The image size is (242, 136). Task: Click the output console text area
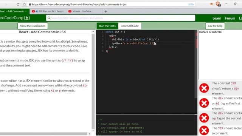coord(146,125)
